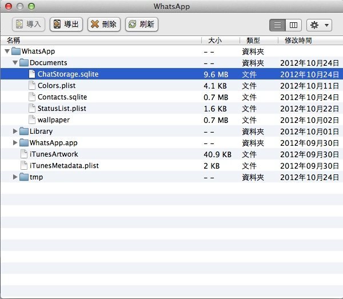The image size is (343, 299).
Task: Select the Colors.plist file icon
Action: click(32, 86)
